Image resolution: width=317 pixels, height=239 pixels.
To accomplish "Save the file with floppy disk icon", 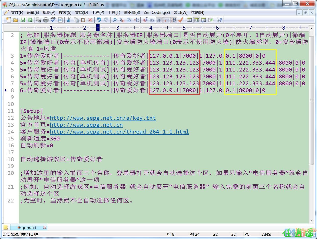I will [23, 20].
